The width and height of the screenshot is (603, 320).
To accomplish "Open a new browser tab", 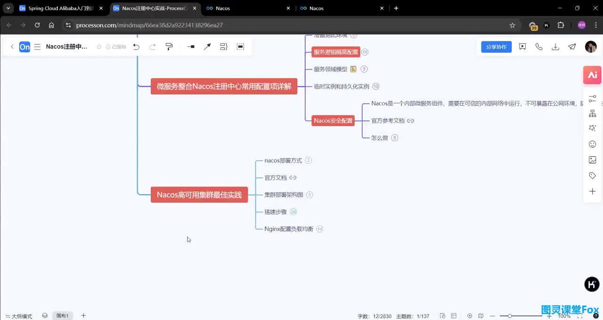I will (x=396, y=8).
